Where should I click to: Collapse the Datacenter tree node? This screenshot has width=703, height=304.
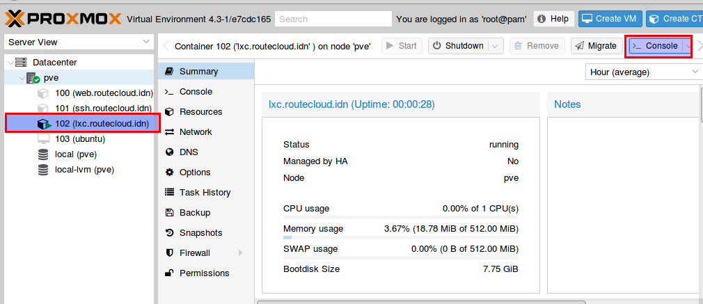point(10,63)
